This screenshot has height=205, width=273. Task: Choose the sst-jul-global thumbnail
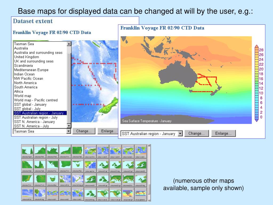[x=141, y=194]
